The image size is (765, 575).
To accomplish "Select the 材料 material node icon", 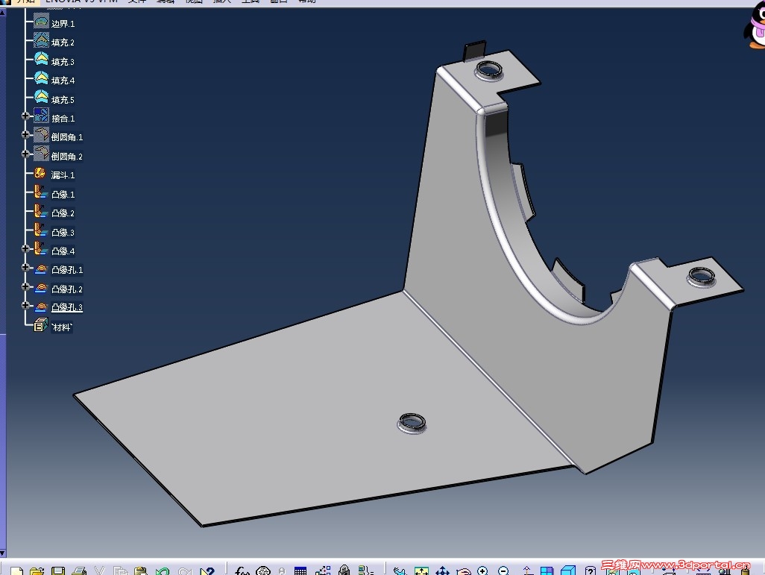I will pos(40,325).
